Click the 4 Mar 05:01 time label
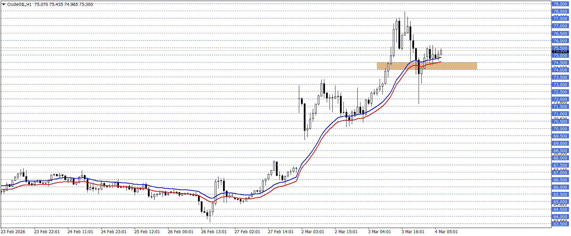Image resolution: width=571 pixels, height=236 pixels. [x=446, y=232]
